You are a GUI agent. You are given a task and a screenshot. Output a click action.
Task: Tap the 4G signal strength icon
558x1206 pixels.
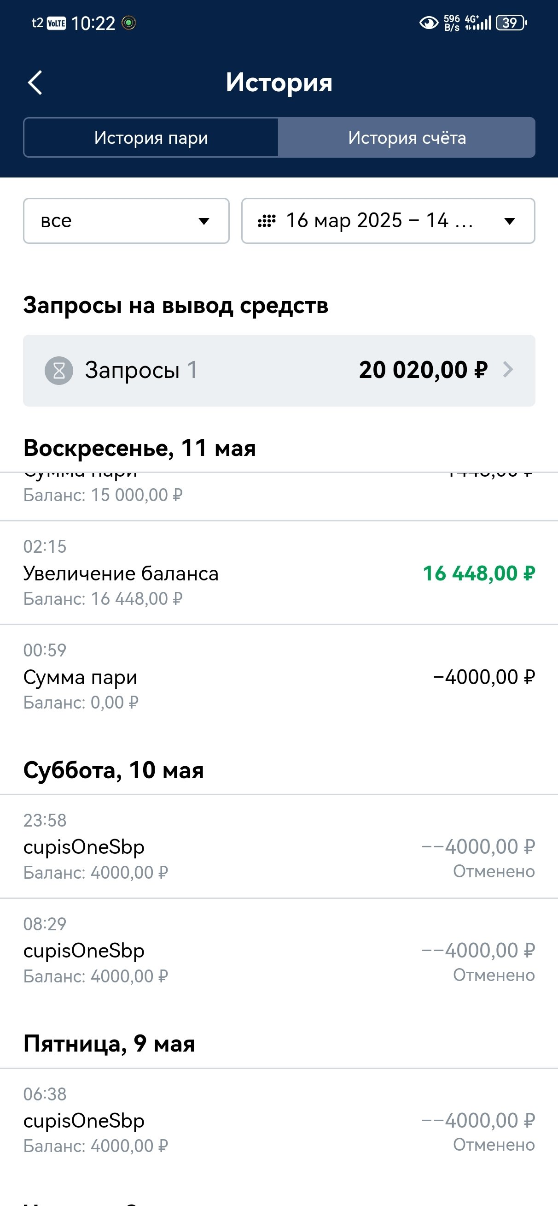[x=479, y=23]
